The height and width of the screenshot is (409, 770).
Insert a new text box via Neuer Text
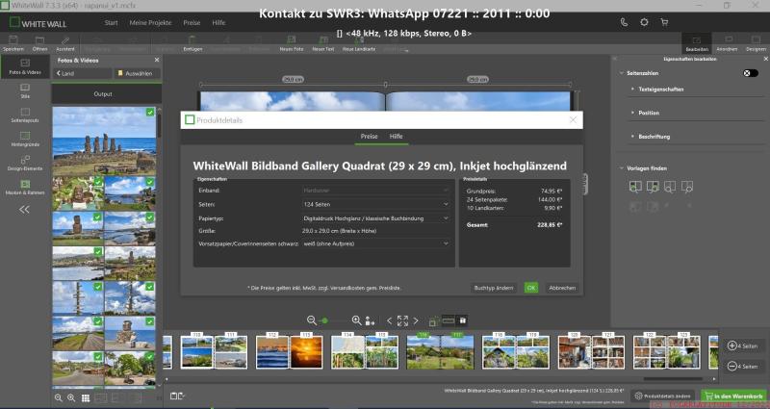[323, 43]
